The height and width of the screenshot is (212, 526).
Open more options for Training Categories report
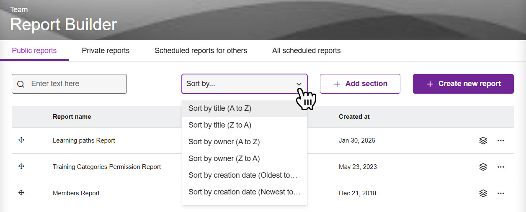(x=500, y=167)
